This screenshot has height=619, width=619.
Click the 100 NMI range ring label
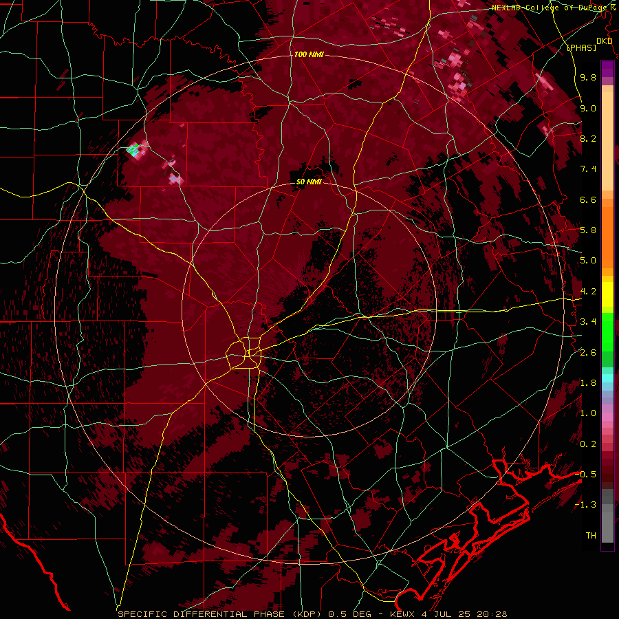coord(309,54)
